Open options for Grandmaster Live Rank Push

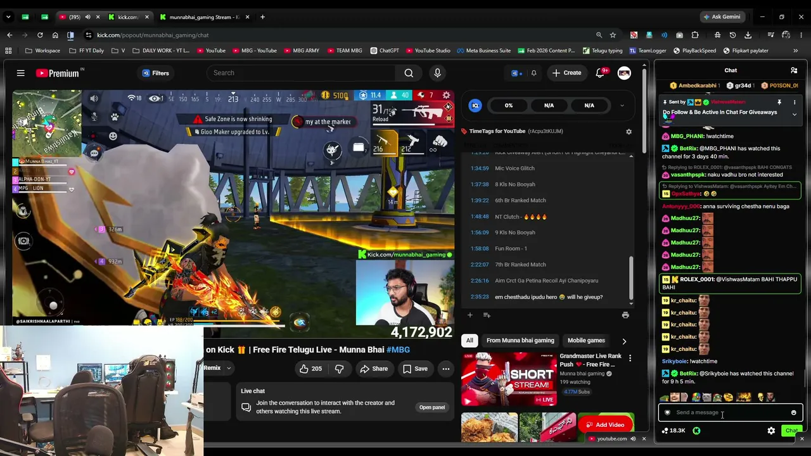coord(630,358)
